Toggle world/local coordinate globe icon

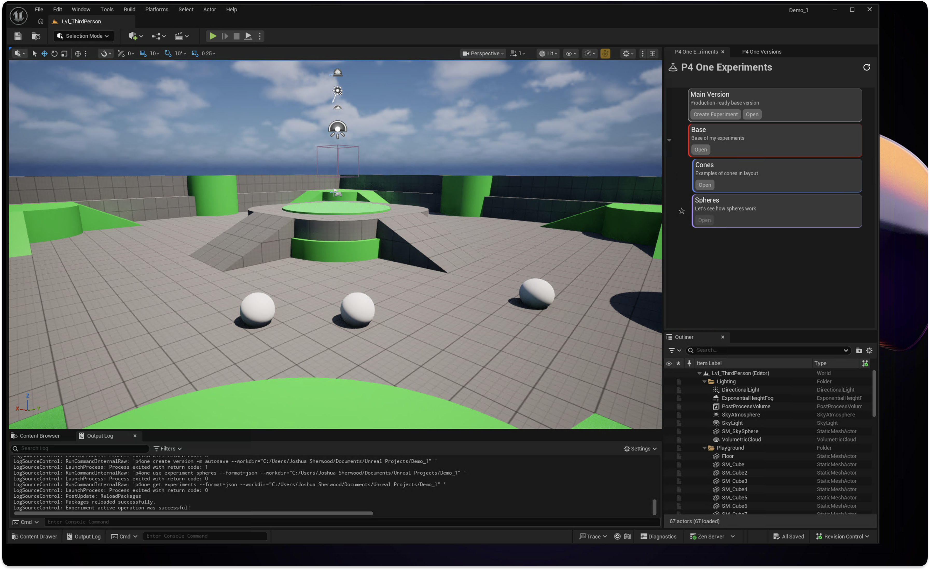point(78,53)
